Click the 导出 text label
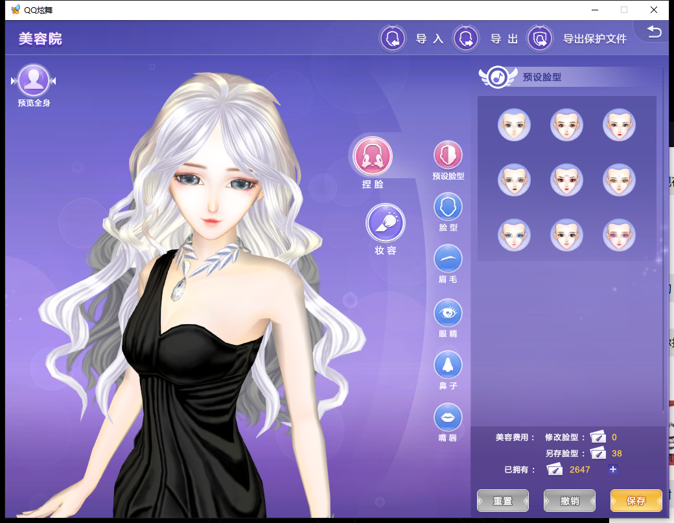 pos(504,39)
